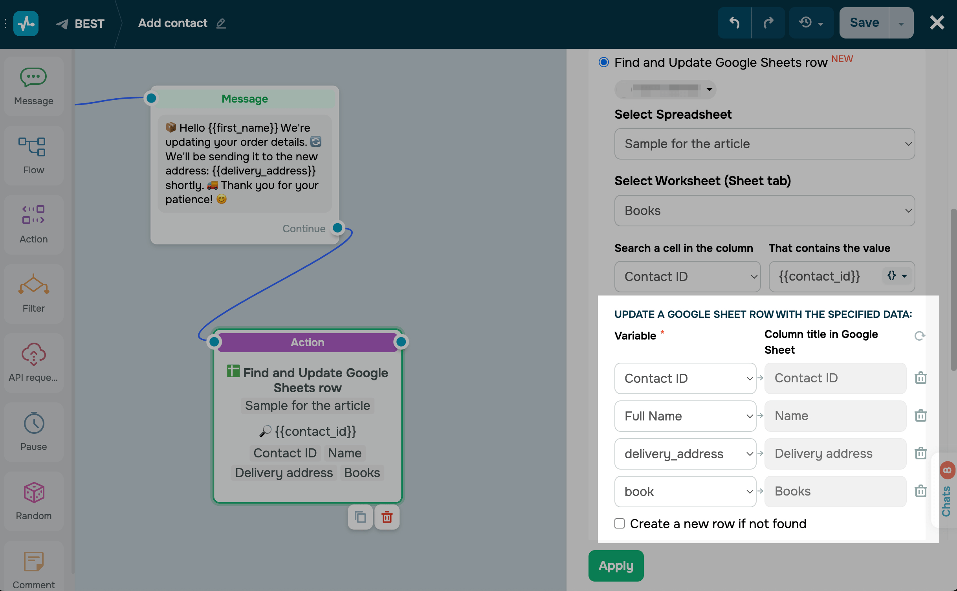Expand the Books worksheet dropdown
The width and height of the screenshot is (957, 591).
pos(764,211)
